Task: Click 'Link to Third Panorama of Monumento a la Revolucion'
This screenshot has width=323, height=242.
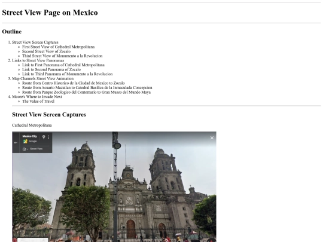Action: click(x=68, y=74)
